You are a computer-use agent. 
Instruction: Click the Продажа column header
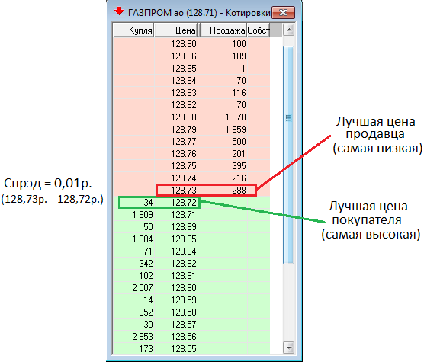pyautogui.click(x=224, y=30)
